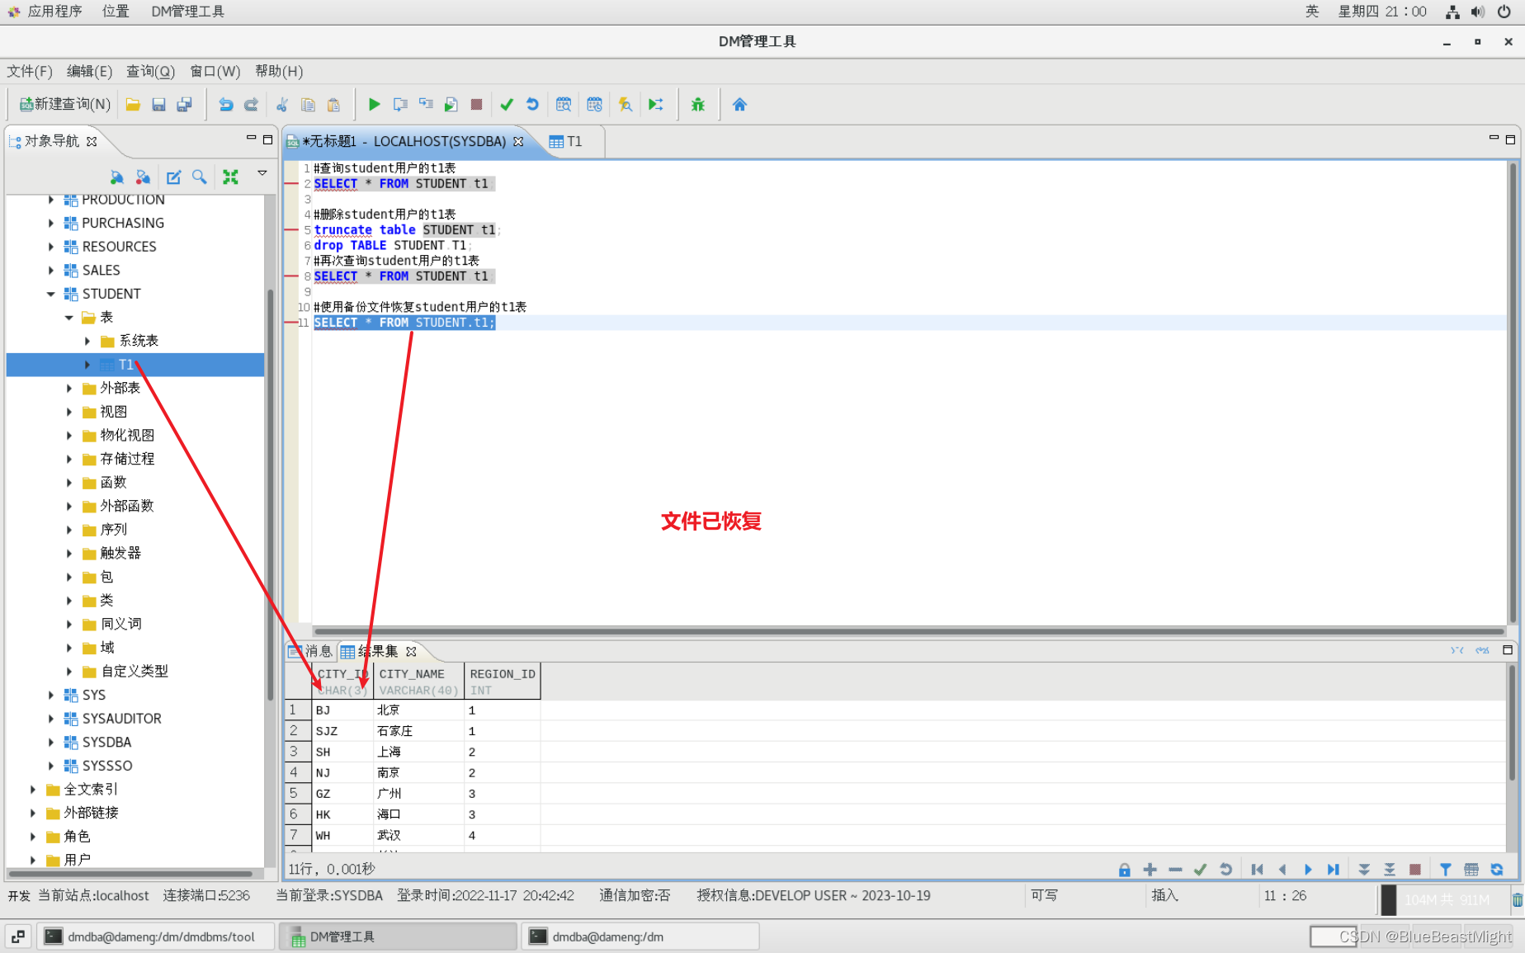Toggle the result set edit lock
The image size is (1525, 953).
click(x=1124, y=869)
